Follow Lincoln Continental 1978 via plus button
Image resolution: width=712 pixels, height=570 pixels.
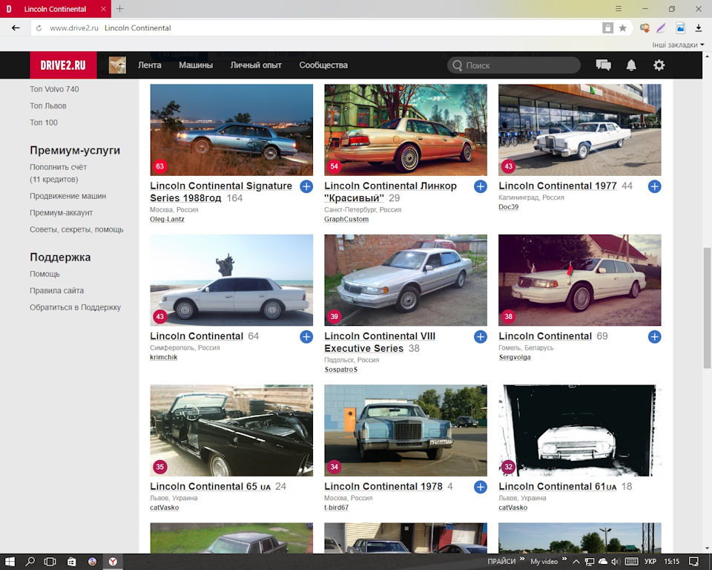pyautogui.click(x=481, y=487)
